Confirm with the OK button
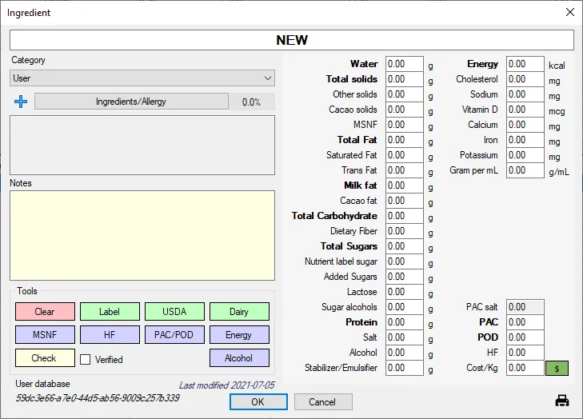Screen dimensions: 583x419 [x=258, y=401]
